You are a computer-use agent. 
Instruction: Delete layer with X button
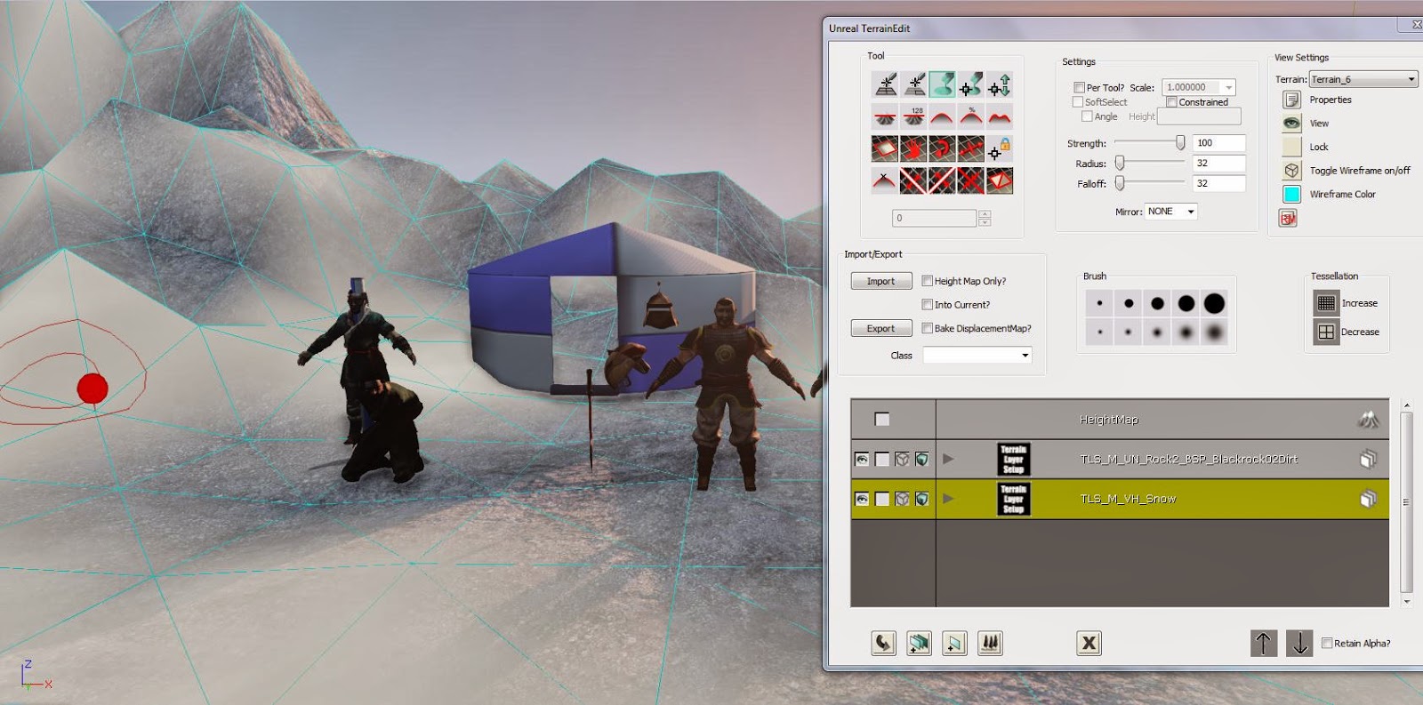point(1089,643)
